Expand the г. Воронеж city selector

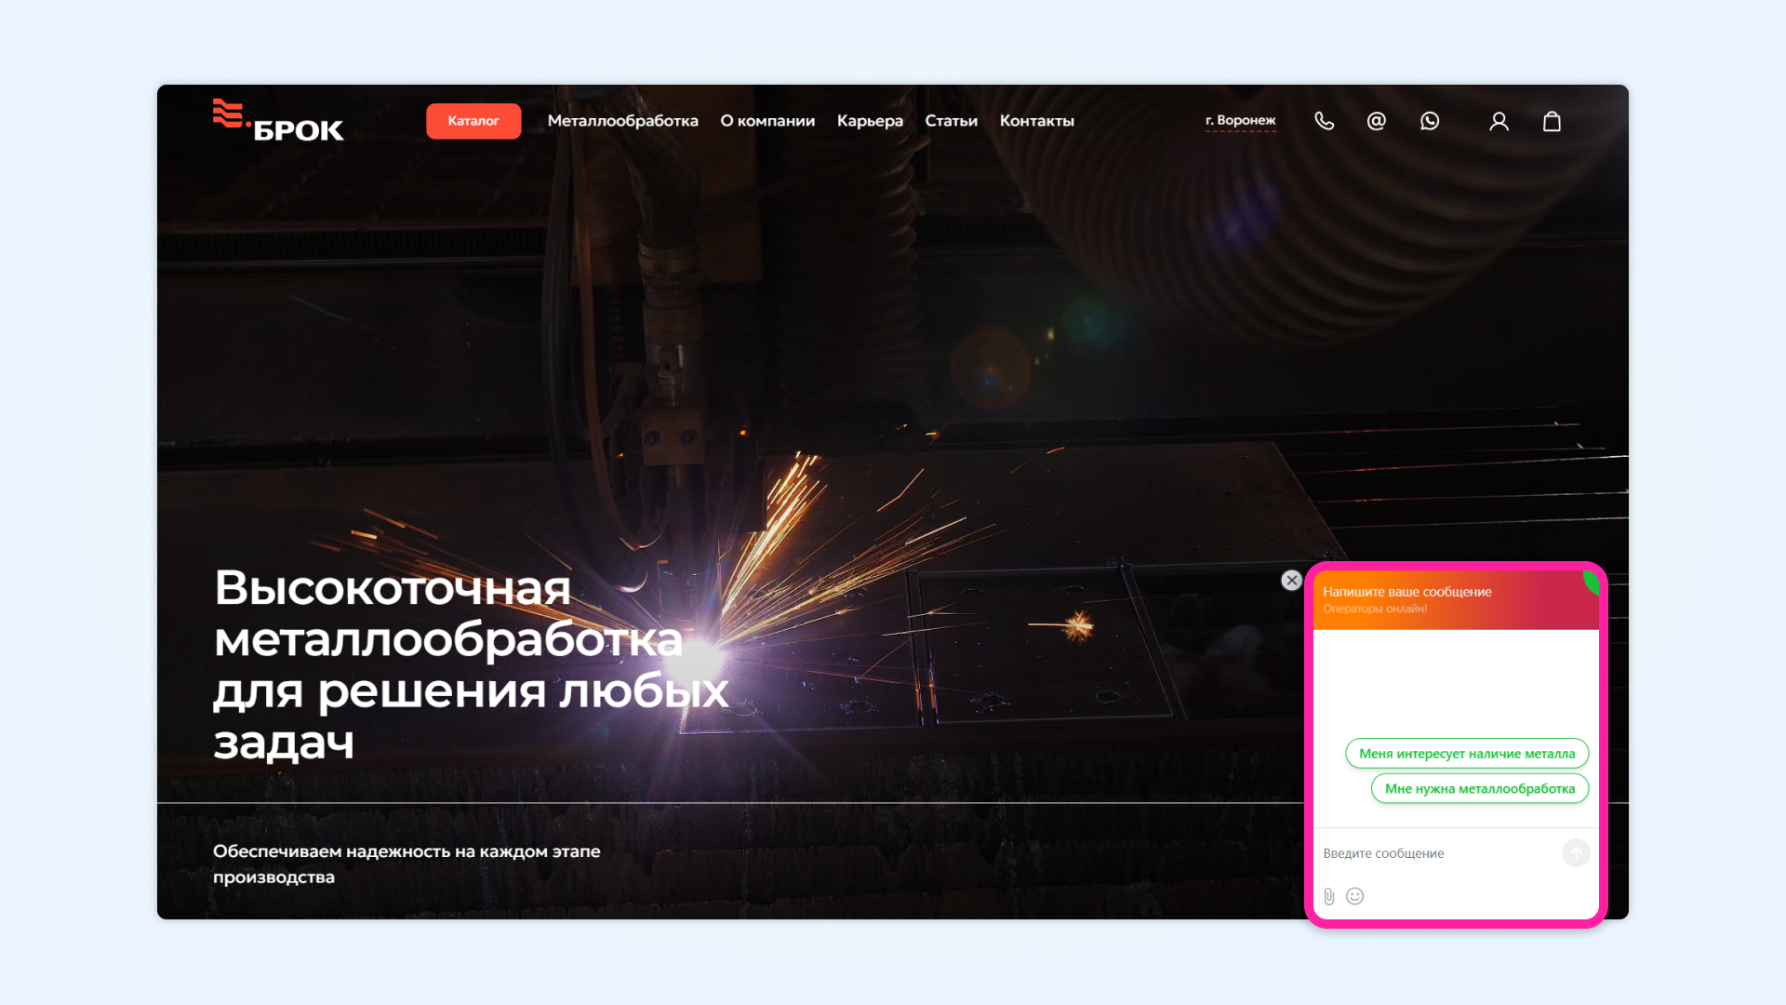pos(1240,121)
